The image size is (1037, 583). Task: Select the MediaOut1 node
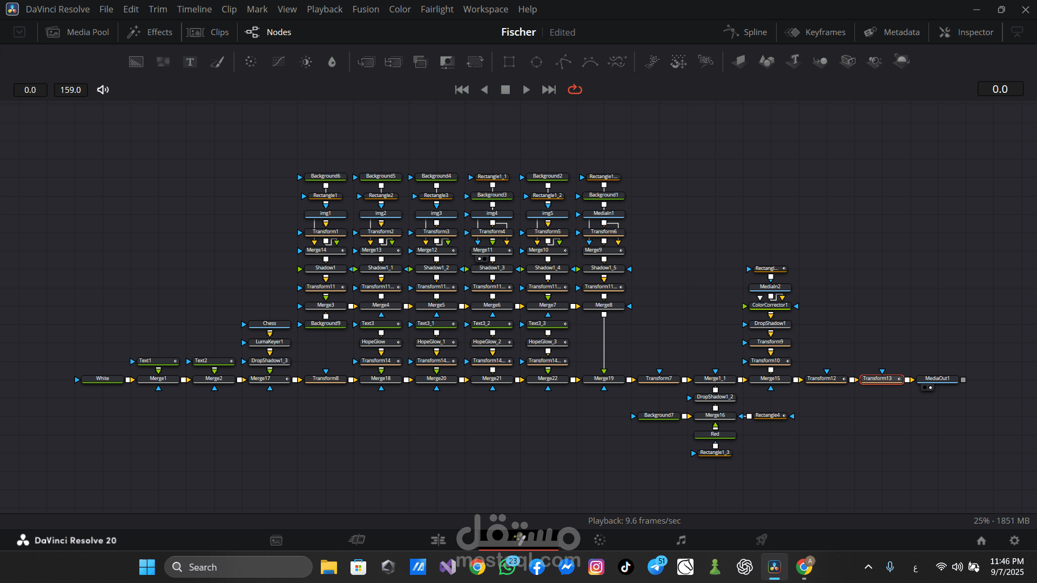[x=937, y=378]
